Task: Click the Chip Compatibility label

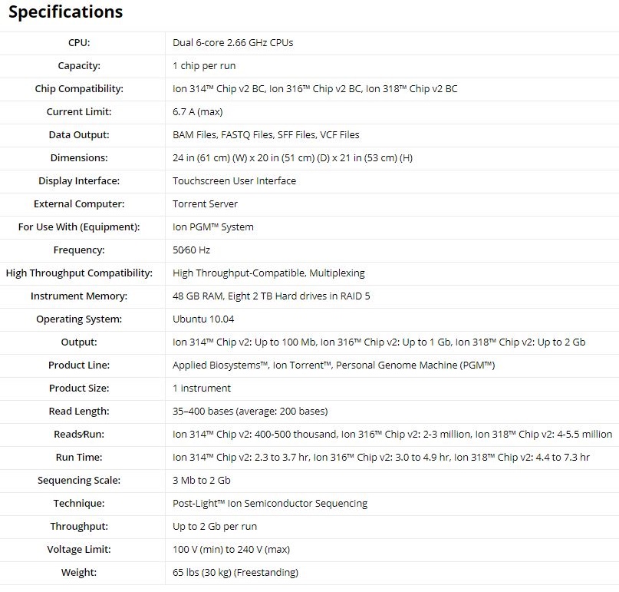Action: click(x=79, y=89)
